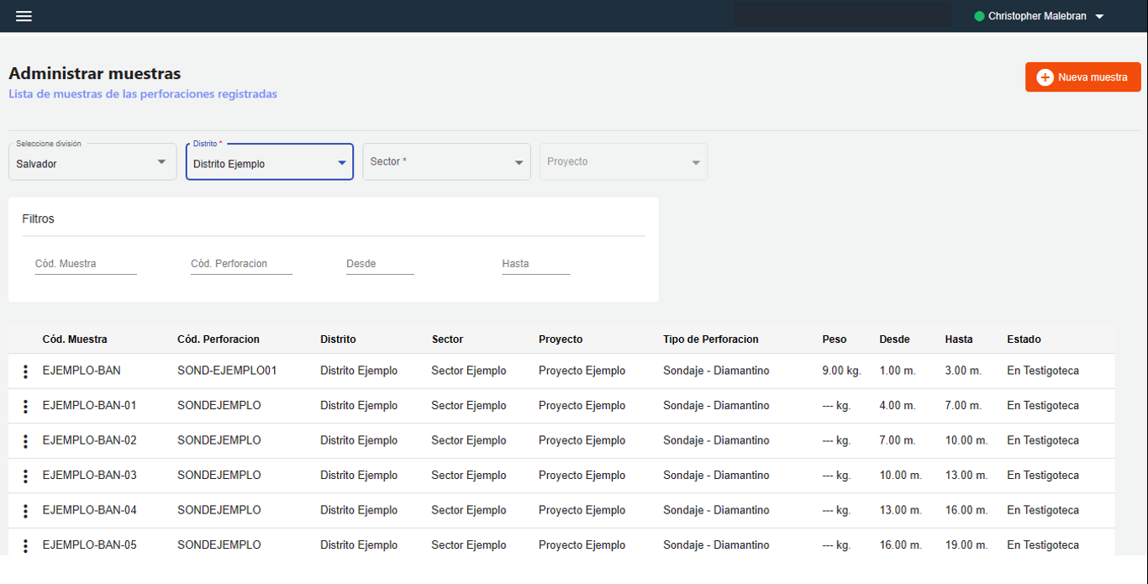The height and width of the screenshot is (584, 1148).
Task: Click the Desde filter input
Action: click(380, 264)
